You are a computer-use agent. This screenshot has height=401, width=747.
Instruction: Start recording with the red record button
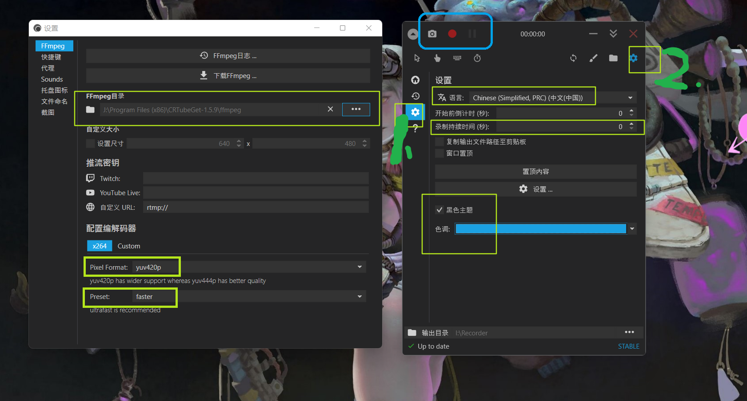coord(452,34)
